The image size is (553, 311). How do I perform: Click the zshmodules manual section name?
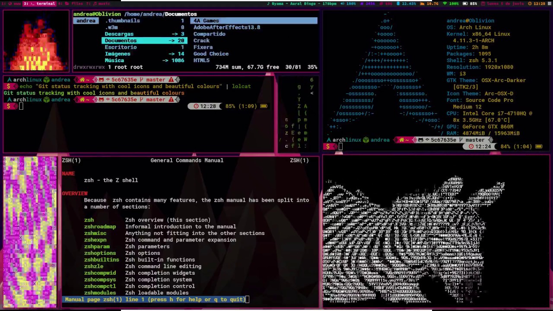(100, 293)
